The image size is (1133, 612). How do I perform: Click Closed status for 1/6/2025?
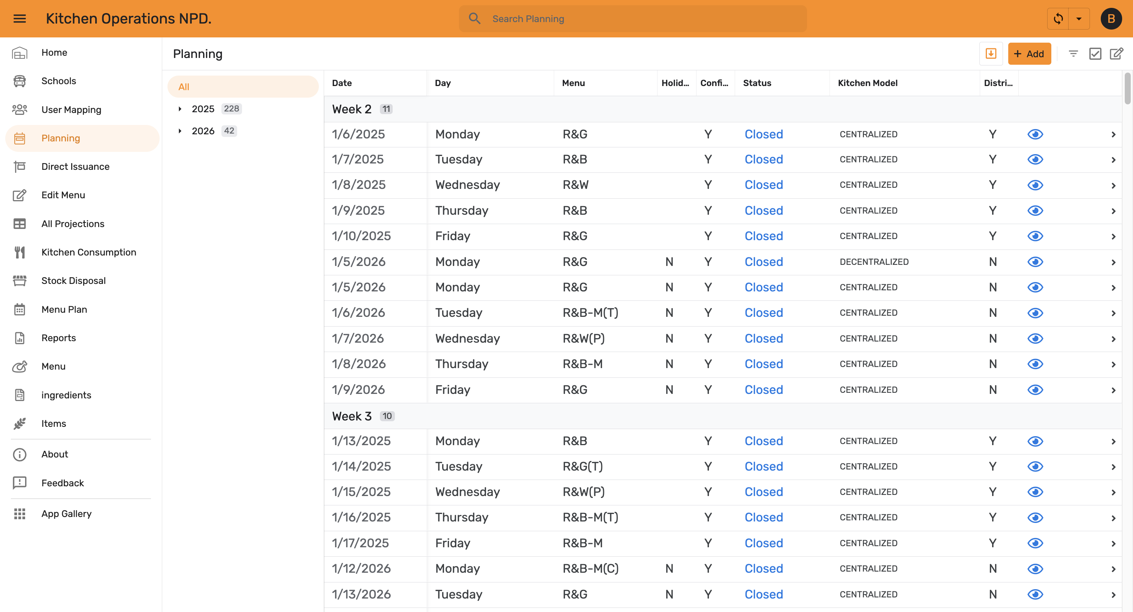pyautogui.click(x=764, y=134)
